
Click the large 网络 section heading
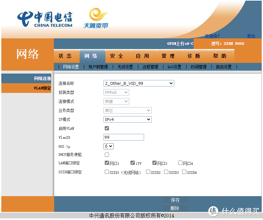[28, 54]
